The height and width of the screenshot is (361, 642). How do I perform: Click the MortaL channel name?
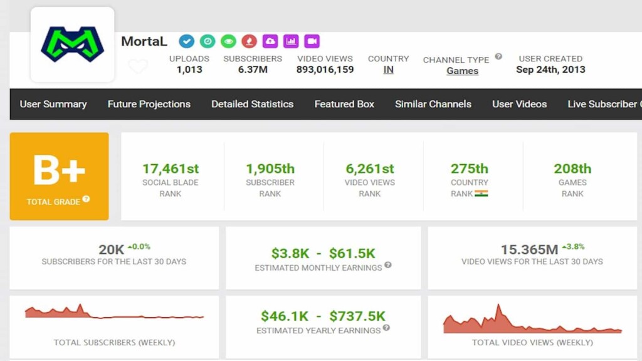tap(144, 41)
